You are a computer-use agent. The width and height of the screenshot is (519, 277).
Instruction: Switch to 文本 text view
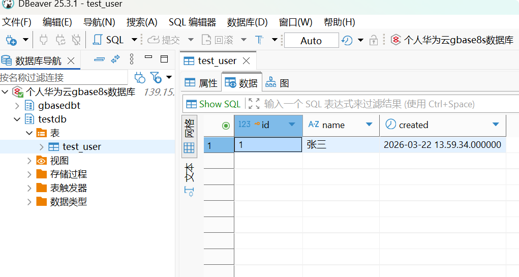tap(189, 180)
